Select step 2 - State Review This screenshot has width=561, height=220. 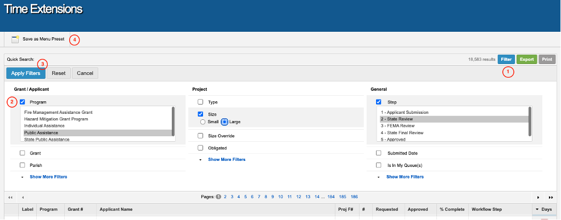(454, 119)
